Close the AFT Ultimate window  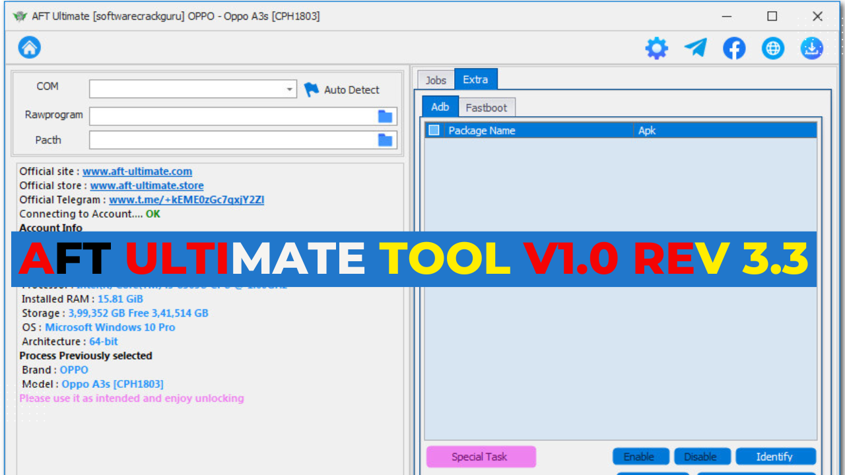pyautogui.click(x=817, y=16)
